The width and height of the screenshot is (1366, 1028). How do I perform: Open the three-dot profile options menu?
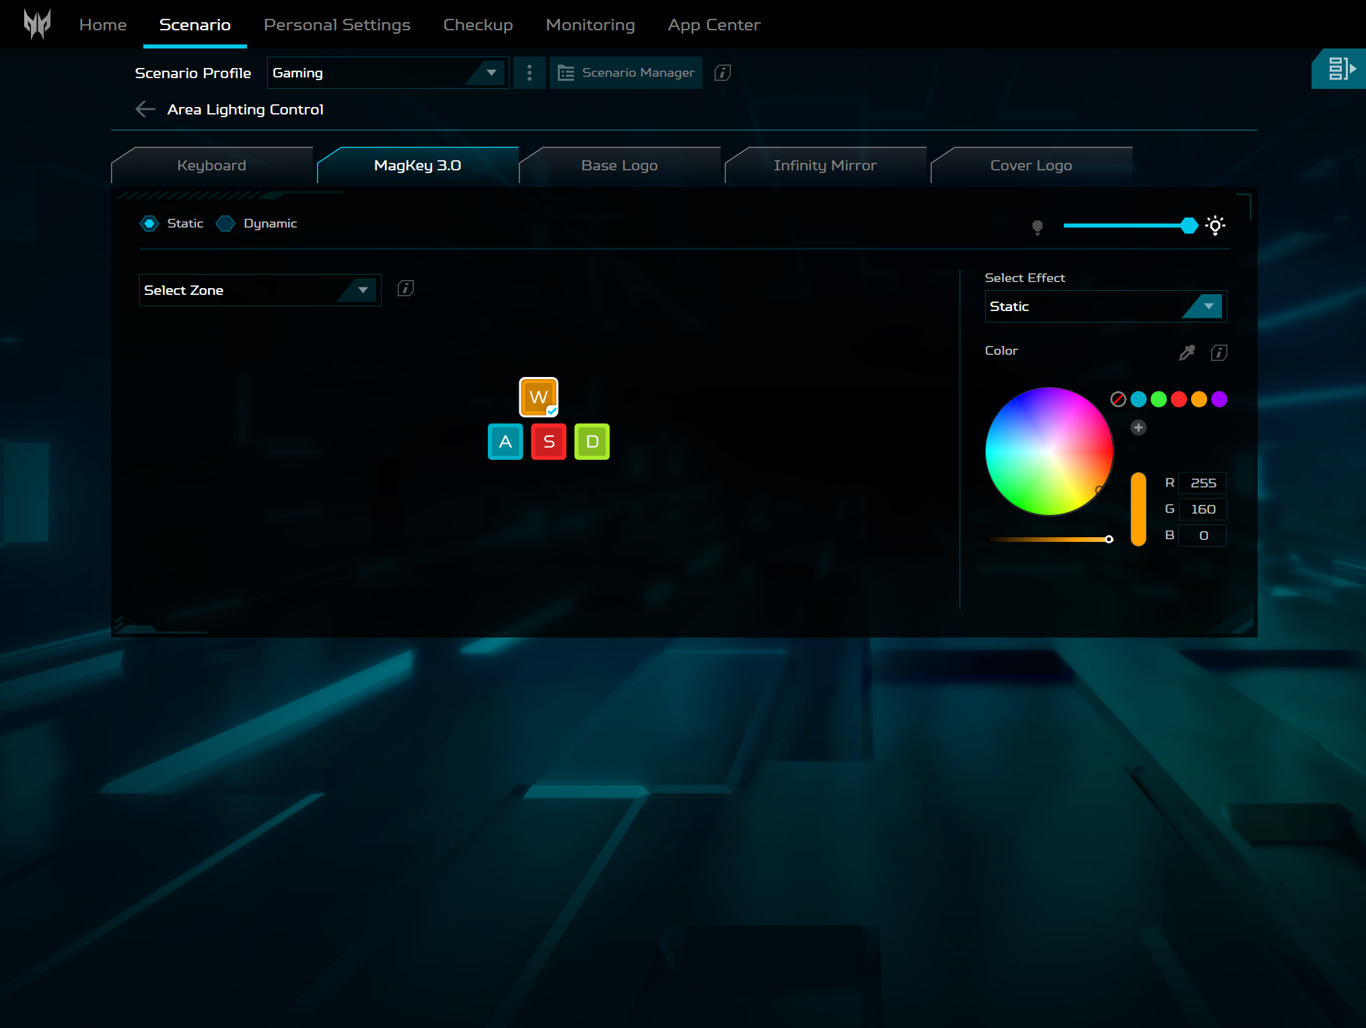[x=530, y=73]
